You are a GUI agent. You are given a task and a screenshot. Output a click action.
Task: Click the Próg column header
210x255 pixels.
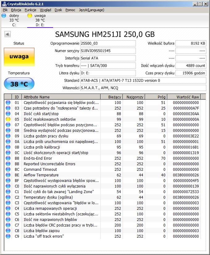pyautogui.click(x=156, y=97)
